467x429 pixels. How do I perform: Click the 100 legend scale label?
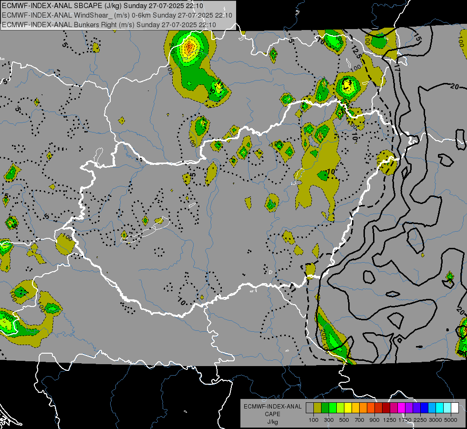click(313, 420)
